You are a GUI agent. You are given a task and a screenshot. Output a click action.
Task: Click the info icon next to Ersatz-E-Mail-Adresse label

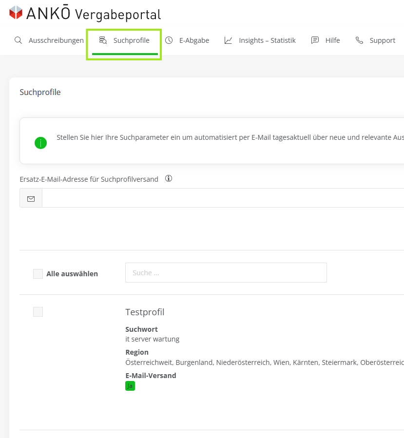(x=169, y=179)
